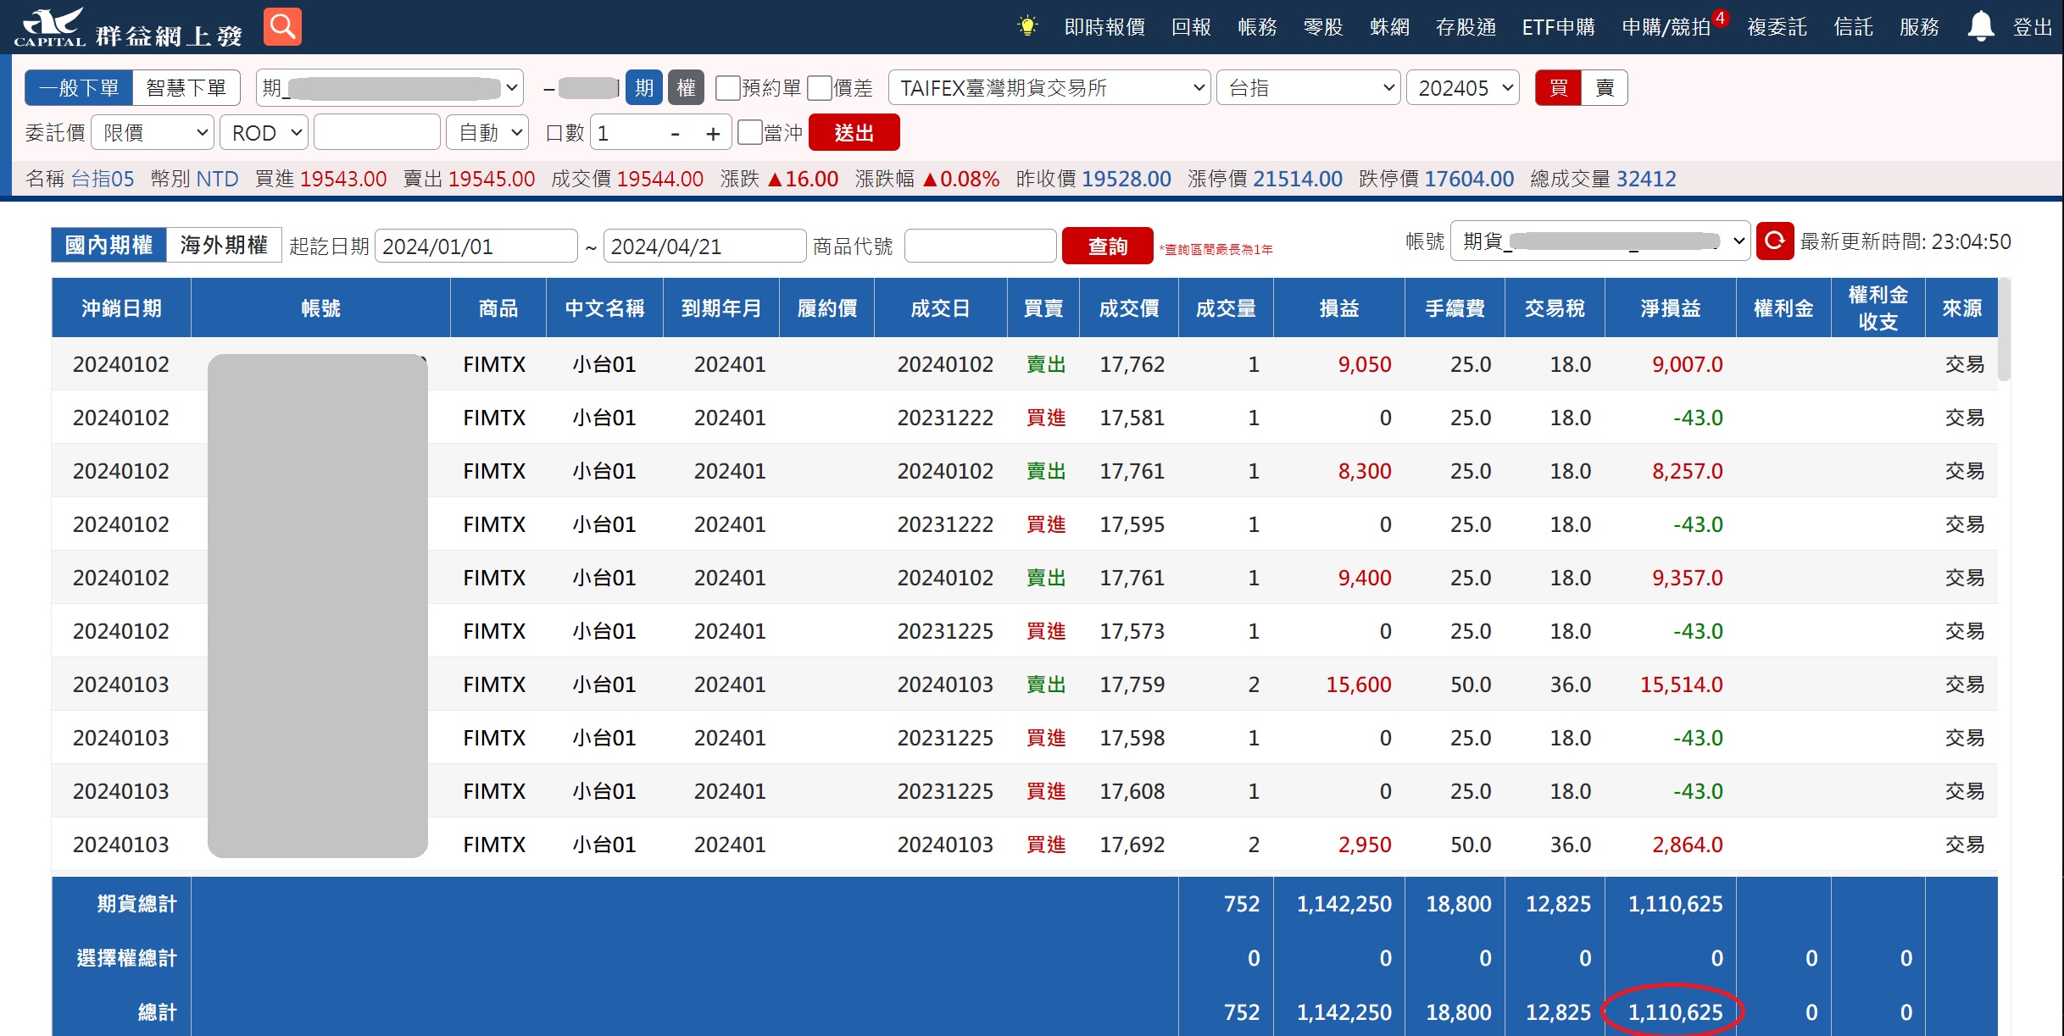Screen dimensions: 2064x1036
Task: Increase quantity with the plus button
Action: 713,134
